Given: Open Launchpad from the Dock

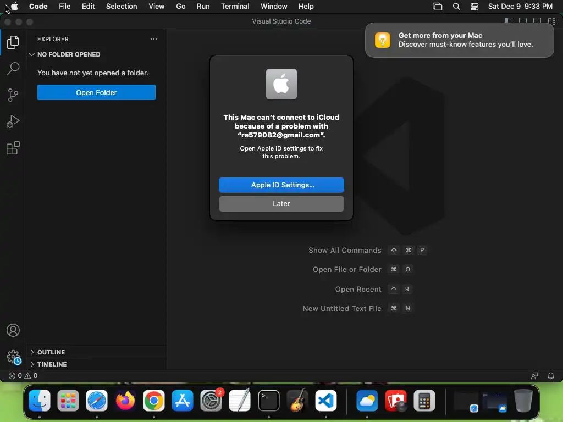Looking at the screenshot, I should pyautogui.click(x=68, y=401).
